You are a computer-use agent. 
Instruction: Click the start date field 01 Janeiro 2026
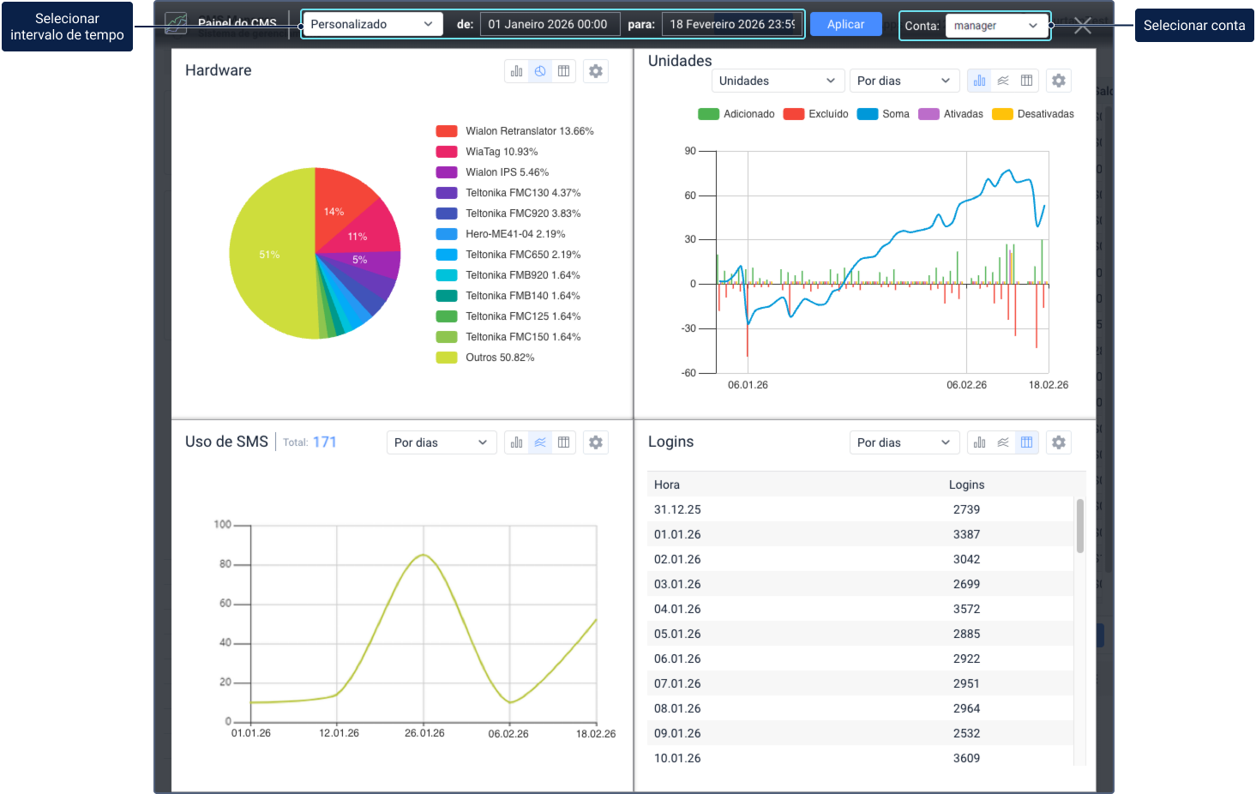[x=549, y=24]
